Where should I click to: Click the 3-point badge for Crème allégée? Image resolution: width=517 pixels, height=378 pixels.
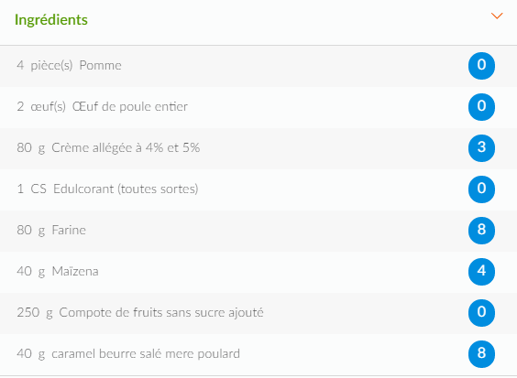point(481,148)
